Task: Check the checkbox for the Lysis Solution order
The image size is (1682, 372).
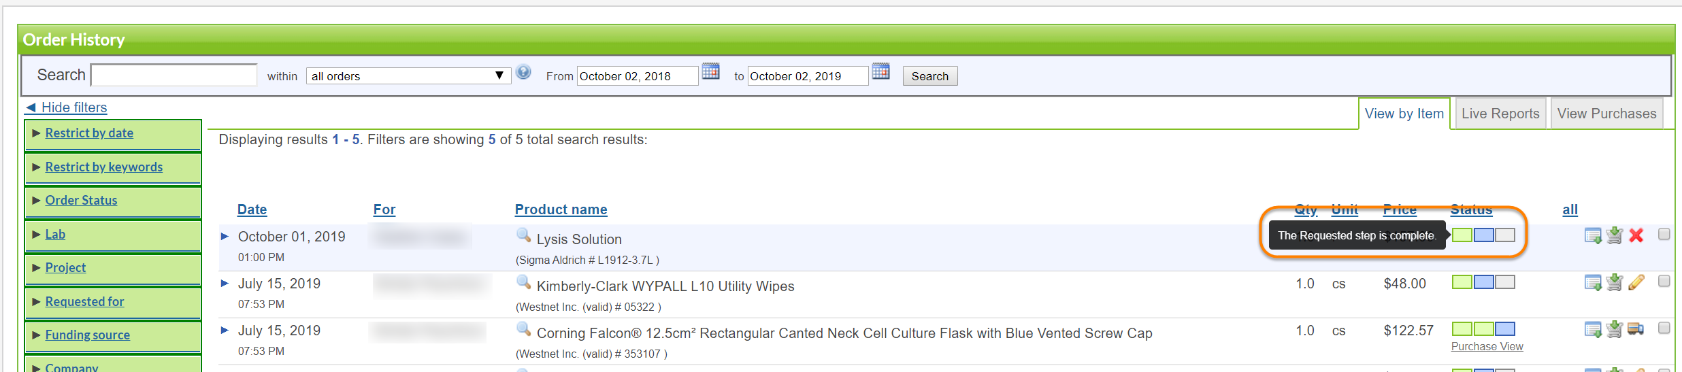Action: click(x=1664, y=234)
